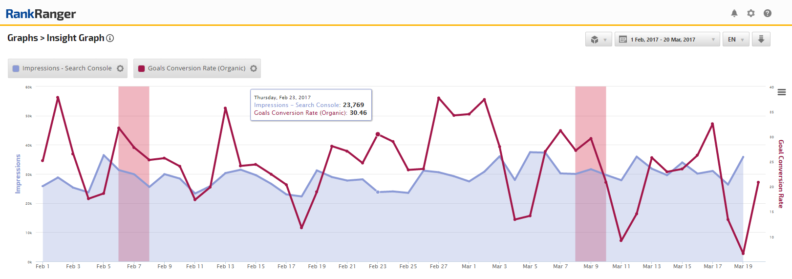This screenshot has height=279, width=792.
Task: Toggle Goals Conversion Rate (Organic) series
Action: pos(196,68)
